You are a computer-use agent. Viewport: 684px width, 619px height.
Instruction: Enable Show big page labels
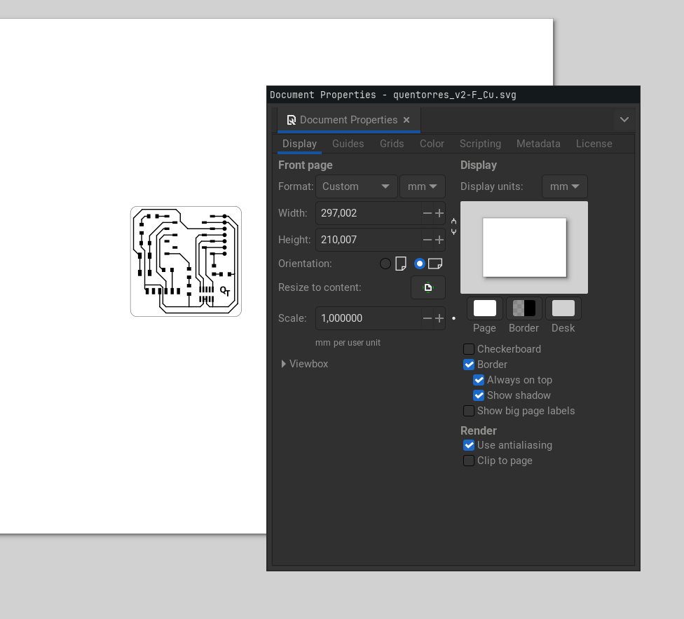(469, 411)
